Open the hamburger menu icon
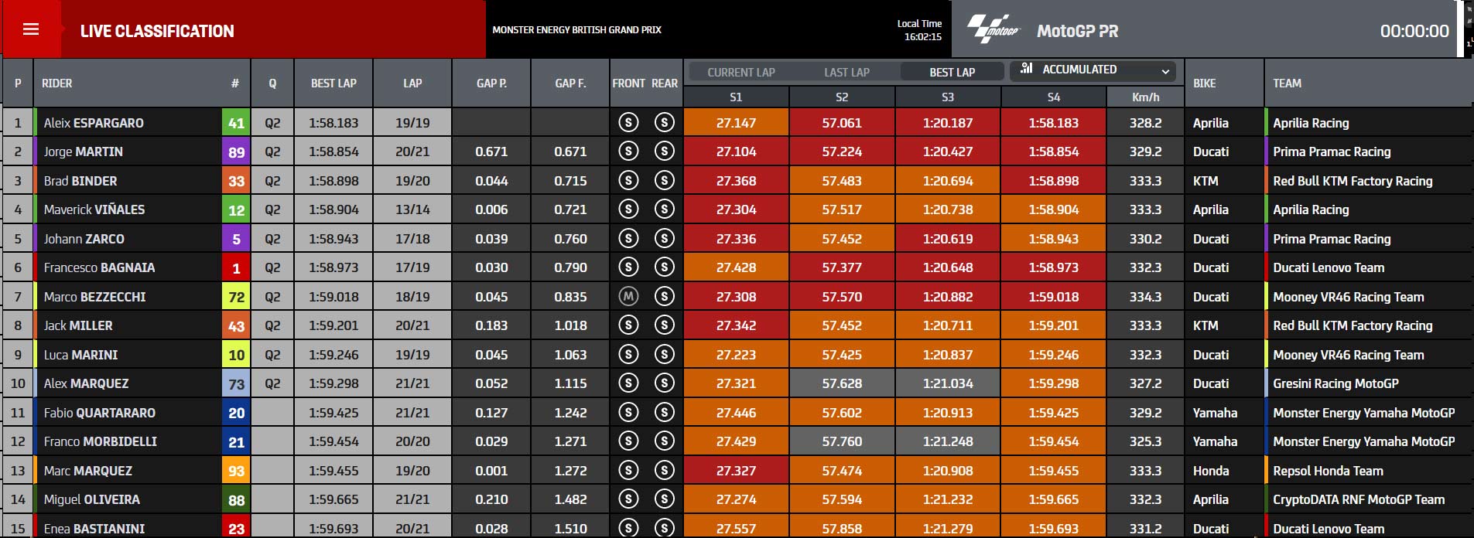 (31, 29)
